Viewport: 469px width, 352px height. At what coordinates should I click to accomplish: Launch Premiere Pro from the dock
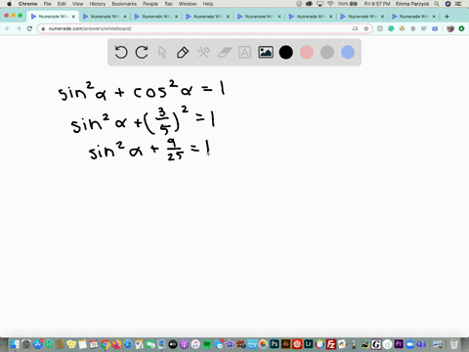point(399,344)
